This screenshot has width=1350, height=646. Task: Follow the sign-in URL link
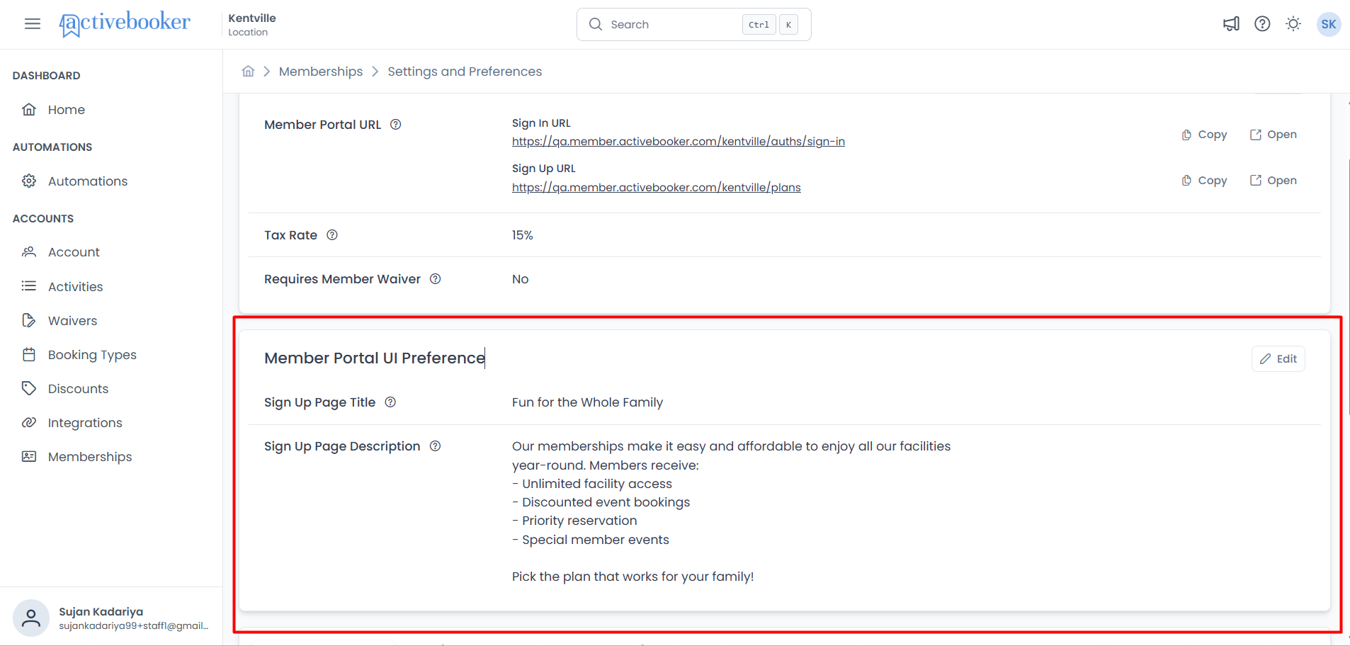pyautogui.click(x=679, y=142)
